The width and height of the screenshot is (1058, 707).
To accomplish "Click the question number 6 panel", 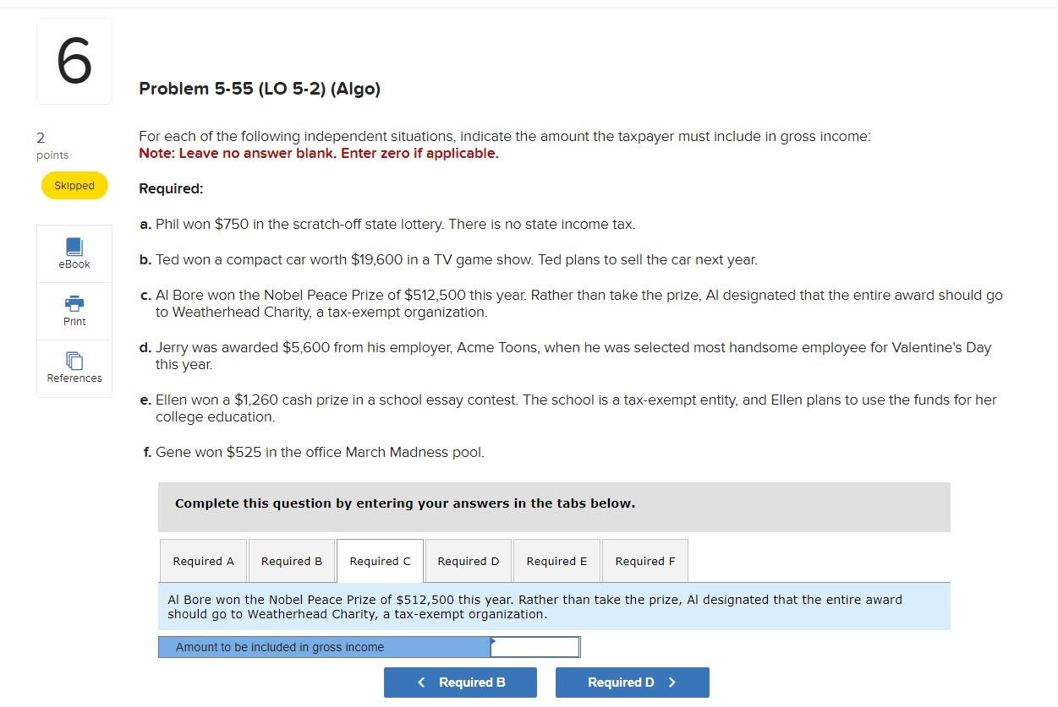I will click(74, 60).
